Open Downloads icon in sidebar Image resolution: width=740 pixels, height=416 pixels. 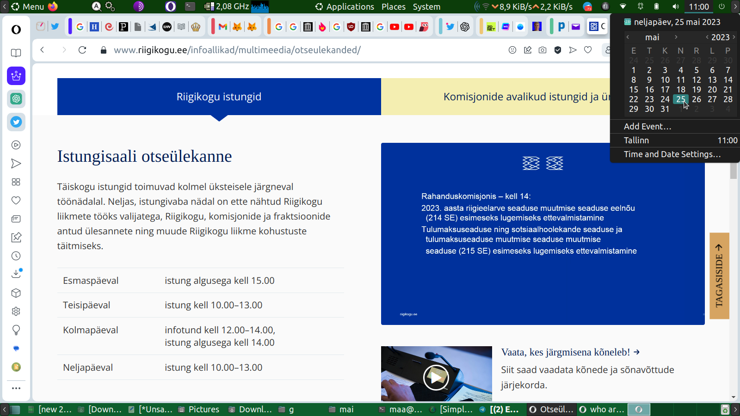16,274
